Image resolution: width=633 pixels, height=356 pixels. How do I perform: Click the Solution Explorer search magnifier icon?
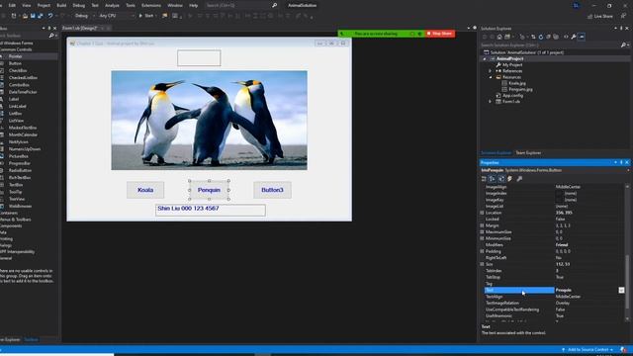tap(623, 45)
